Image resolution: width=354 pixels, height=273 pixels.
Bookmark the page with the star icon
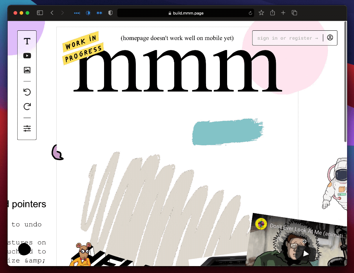pos(261,13)
